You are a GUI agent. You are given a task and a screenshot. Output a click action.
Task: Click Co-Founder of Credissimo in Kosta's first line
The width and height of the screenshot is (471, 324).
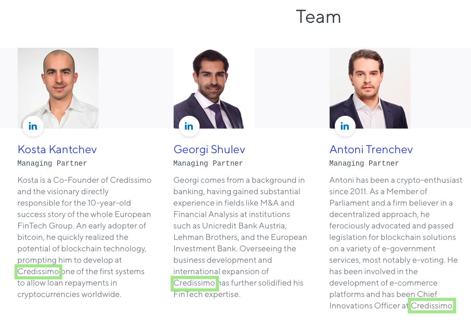click(x=102, y=180)
